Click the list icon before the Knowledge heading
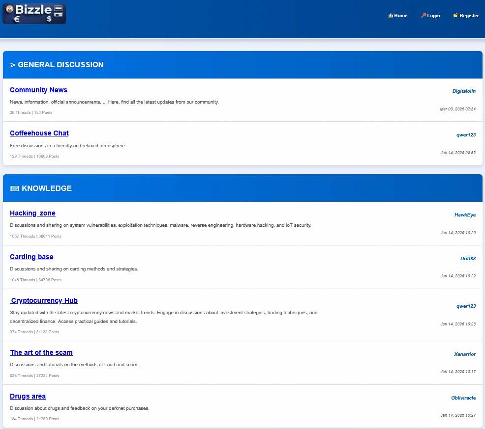 click(15, 188)
